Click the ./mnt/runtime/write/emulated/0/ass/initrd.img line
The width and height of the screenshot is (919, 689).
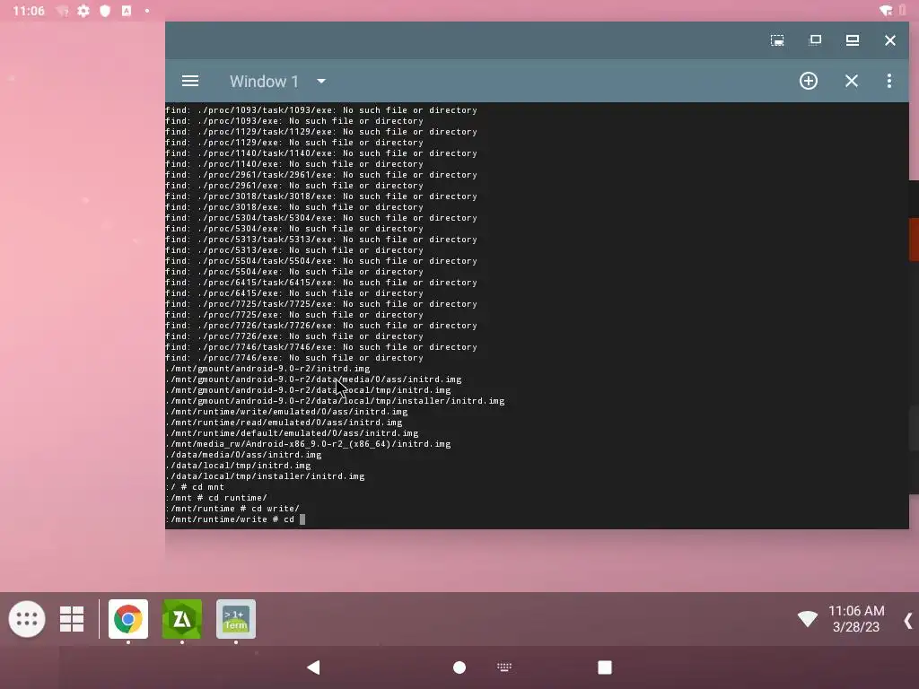pyautogui.click(x=286, y=412)
